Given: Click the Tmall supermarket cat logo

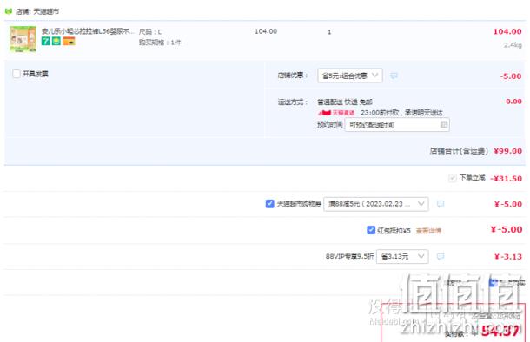Looking at the screenshot, I should click(9, 11).
